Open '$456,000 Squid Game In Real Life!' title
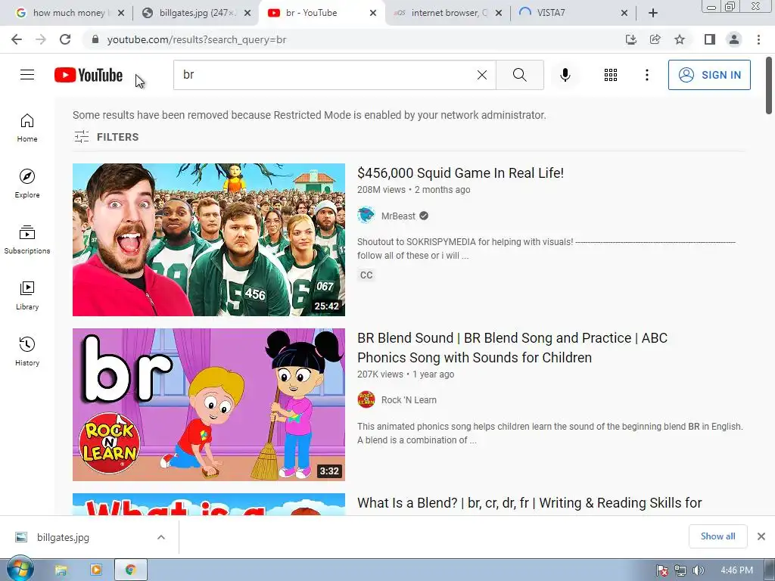This screenshot has width=775, height=581. click(461, 173)
